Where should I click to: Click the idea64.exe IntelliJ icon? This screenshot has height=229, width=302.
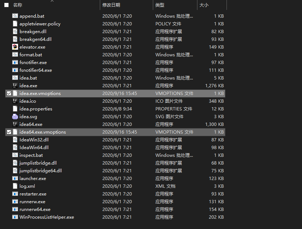click(x=15, y=124)
